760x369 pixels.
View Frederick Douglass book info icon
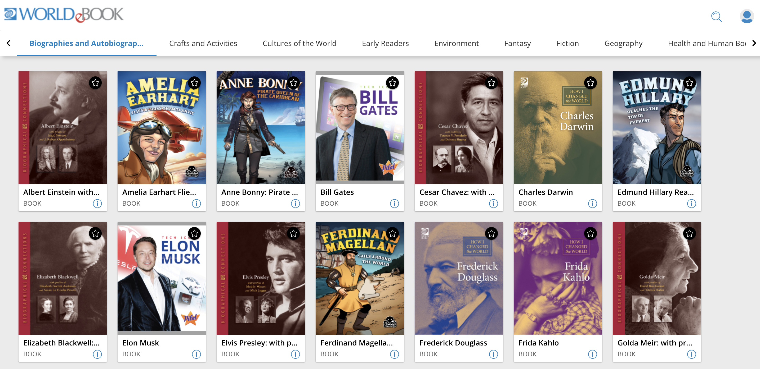494,354
